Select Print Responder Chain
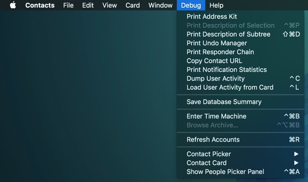 (241, 52)
